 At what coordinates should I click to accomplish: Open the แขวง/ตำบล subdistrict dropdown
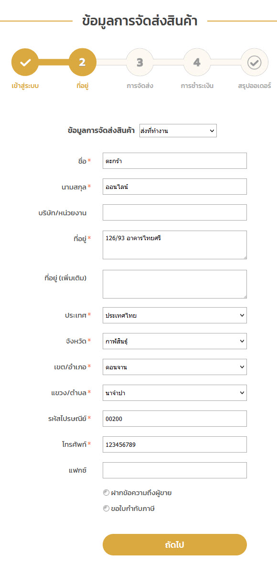tap(175, 393)
